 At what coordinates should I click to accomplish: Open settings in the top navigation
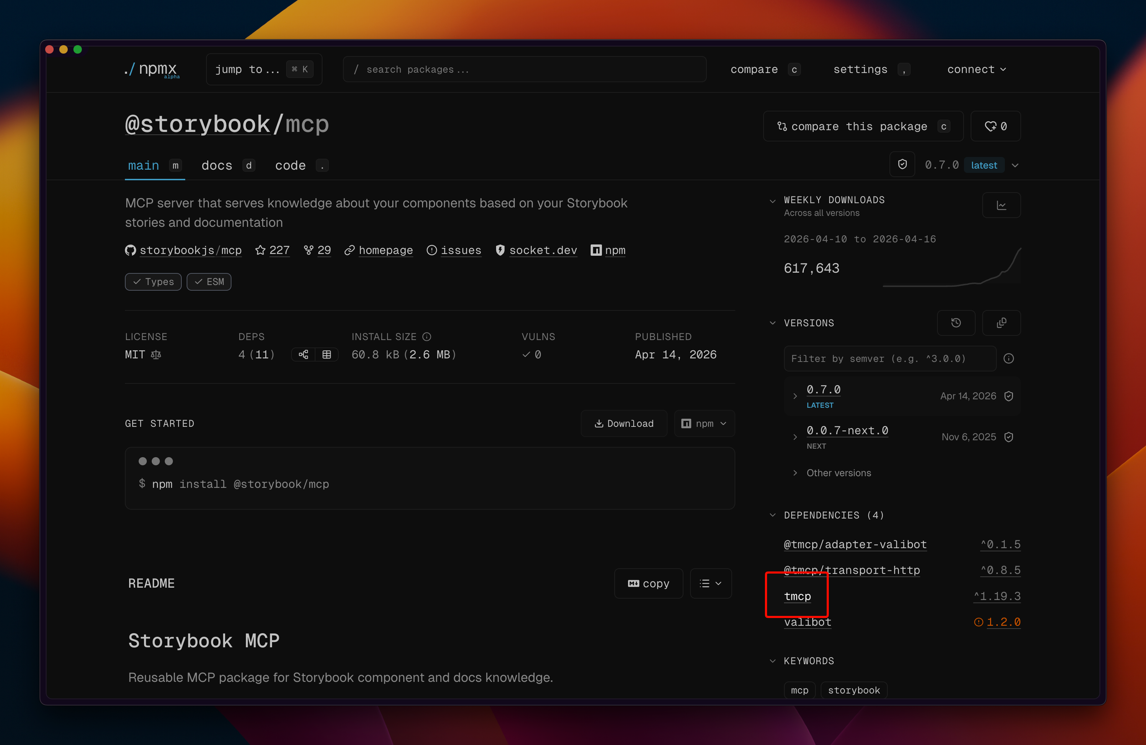[x=871, y=69]
